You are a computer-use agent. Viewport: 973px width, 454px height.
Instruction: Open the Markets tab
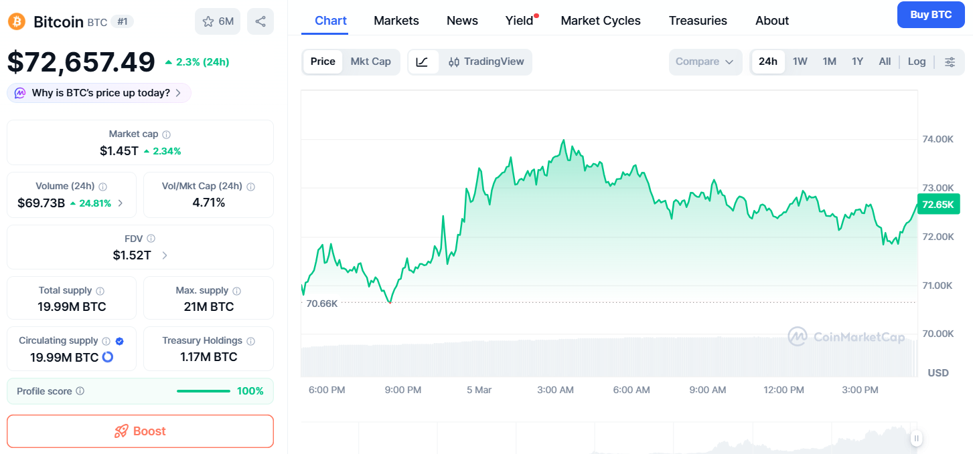coord(396,21)
